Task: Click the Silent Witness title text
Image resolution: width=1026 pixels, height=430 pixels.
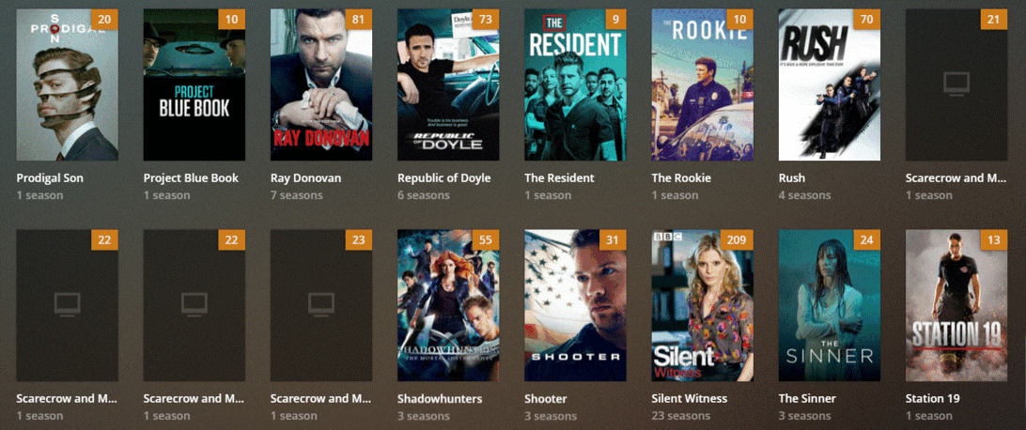Action: coord(689,398)
